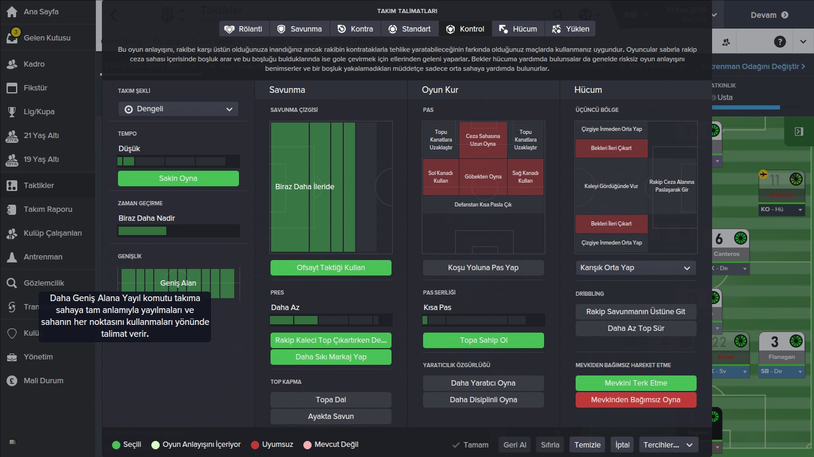The width and height of the screenshot is (814, 457).
Task: Select Ceza Sahasına Uzun Oyna zone
Action: pyautogui.click(x=483, y=140)
